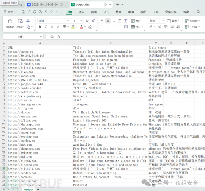This screenshot has width=205, height=191.
Task: Open the search magnifier in ribbon
Action: tap(198, 12)
